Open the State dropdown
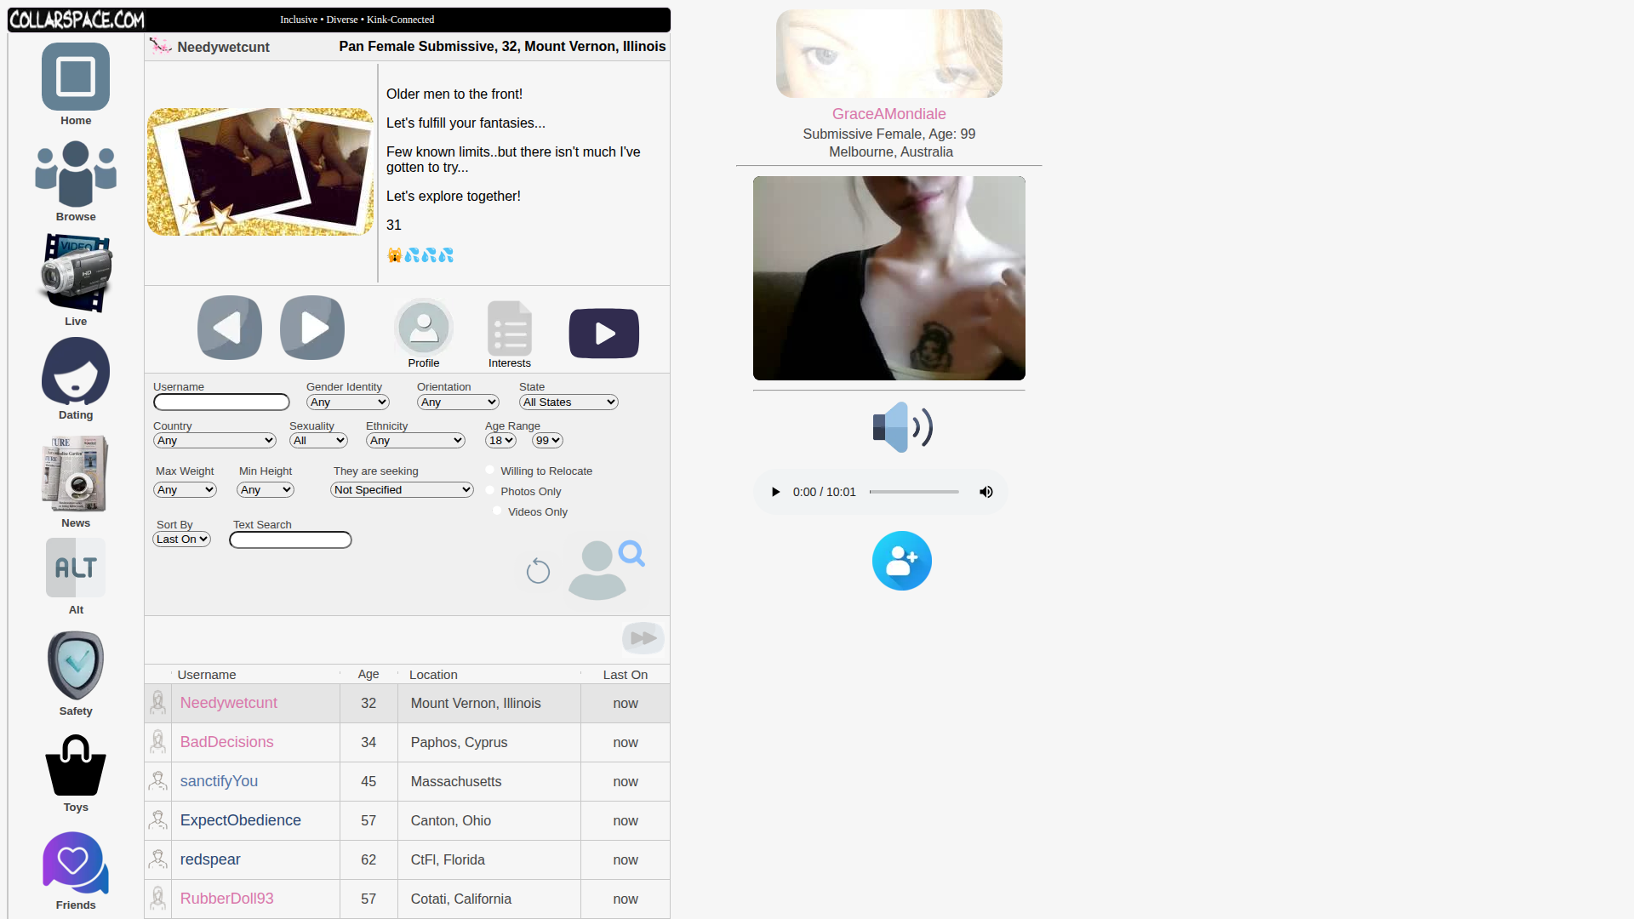This screenshot has height=919, width=1634. (x=568, y=402)
